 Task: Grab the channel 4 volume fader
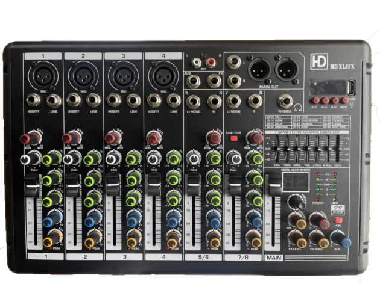click(154, 185)
